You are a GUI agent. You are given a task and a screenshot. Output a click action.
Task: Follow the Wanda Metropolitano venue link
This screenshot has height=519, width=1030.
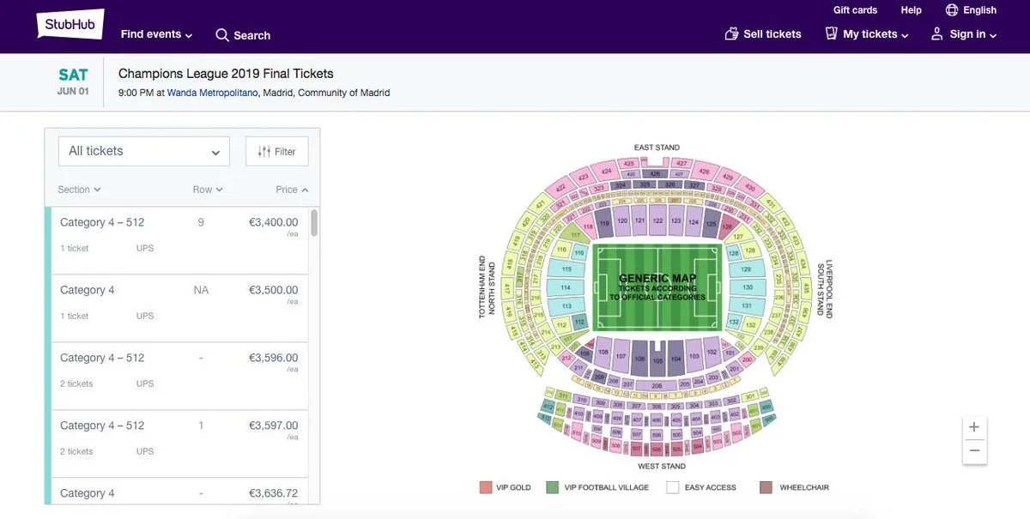point(212,93)
